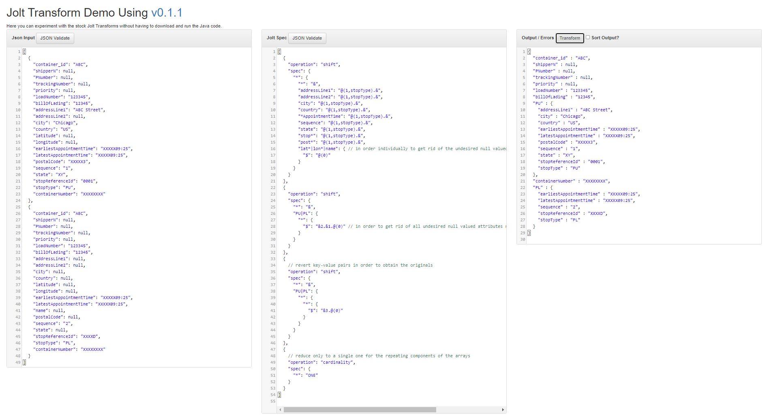
Task: Click "stopReferenceId": "XXXXD" in Json Input
Action: (67, 336)
